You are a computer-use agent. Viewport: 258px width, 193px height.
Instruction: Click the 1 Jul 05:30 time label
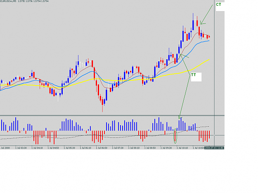coord(69,148)
